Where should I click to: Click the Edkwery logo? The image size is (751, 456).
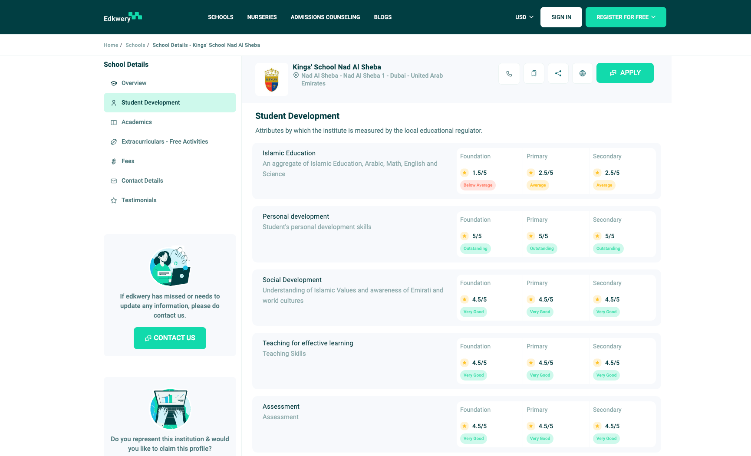[123, 17]
